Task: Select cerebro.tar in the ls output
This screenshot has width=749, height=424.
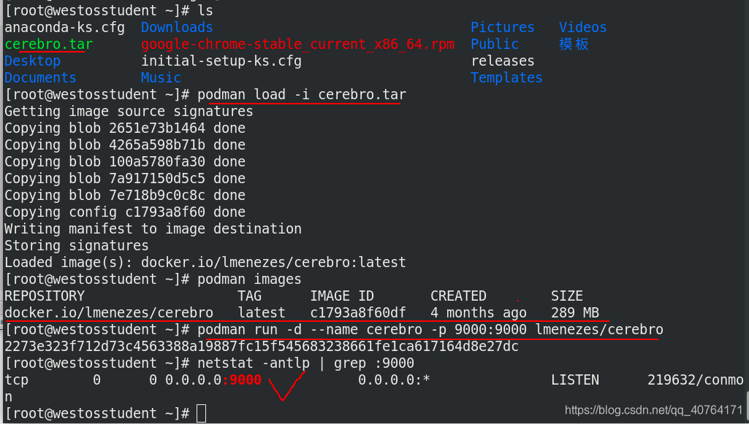Action: 49,45
